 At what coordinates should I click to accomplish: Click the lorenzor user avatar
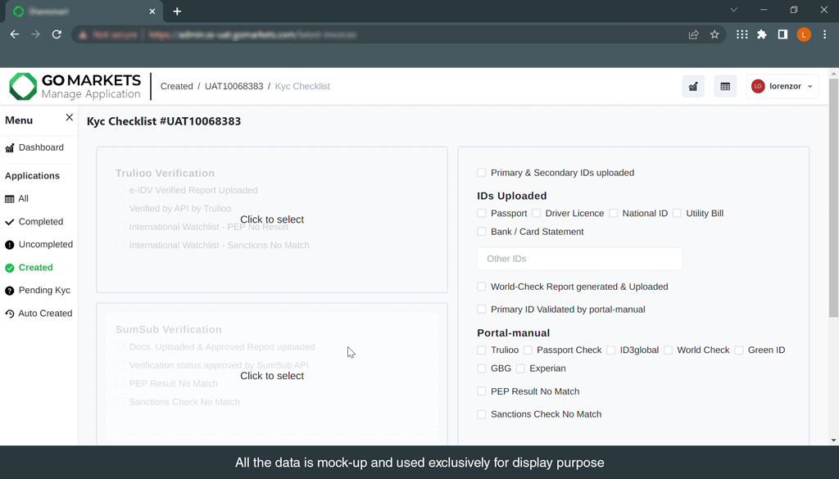click(x=758, y=86)
